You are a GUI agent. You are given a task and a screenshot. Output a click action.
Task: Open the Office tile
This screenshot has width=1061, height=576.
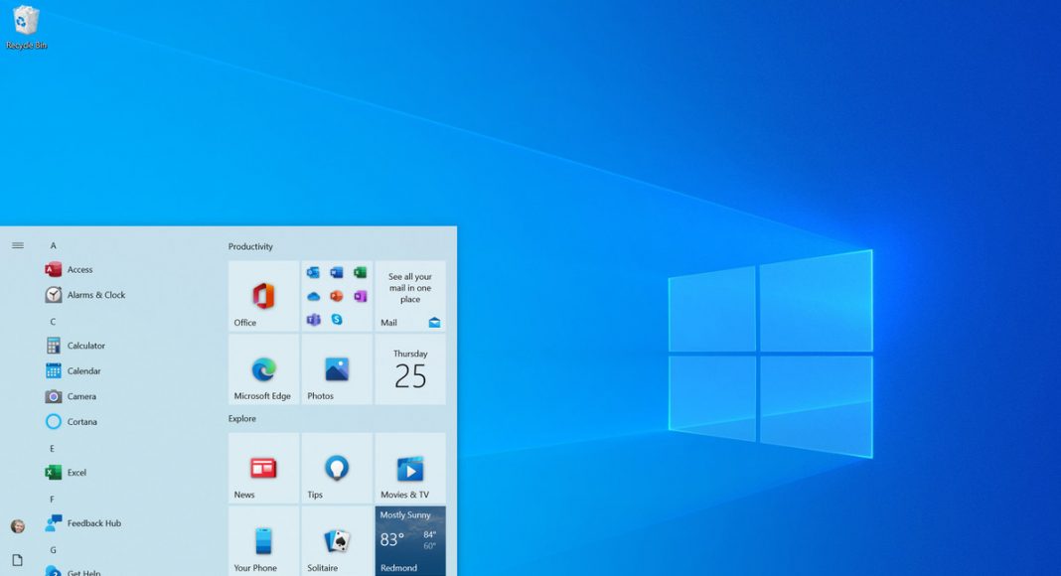tap(263, 296)
